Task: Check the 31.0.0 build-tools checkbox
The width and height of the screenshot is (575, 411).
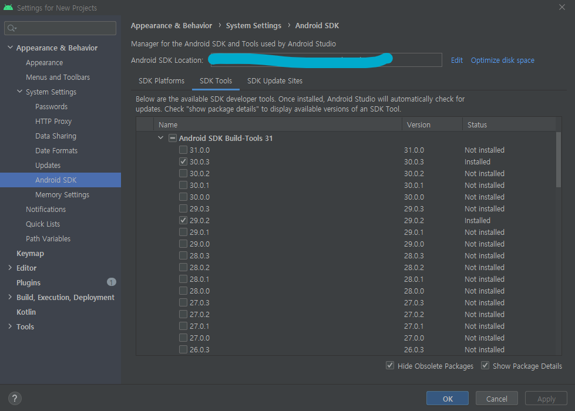Action: (x=183, y=150)
